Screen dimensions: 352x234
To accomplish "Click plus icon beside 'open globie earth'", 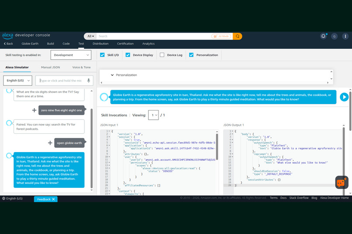I will (50, 143).
